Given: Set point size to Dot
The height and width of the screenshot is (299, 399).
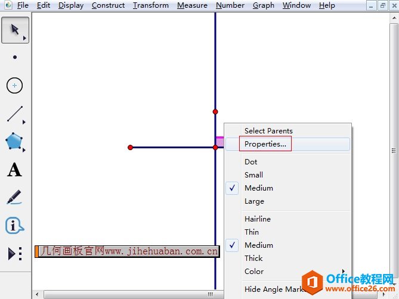Looking at the screenshot, I should point(288,162).
